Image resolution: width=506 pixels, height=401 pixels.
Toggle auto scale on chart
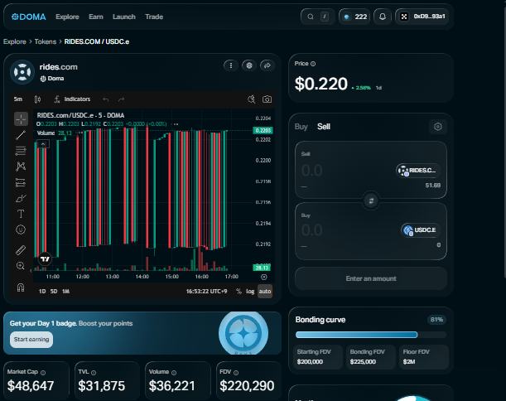pos(265,292)
